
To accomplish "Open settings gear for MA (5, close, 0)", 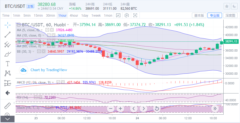I will tap(48, 30).
